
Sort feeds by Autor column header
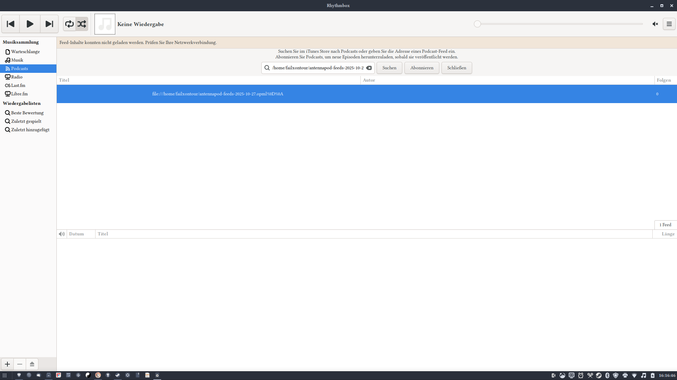[x=369, y=80]
